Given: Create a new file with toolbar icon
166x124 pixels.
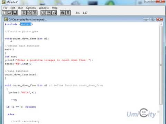Looking at the screenshot, I should click(x=4, y=13).
